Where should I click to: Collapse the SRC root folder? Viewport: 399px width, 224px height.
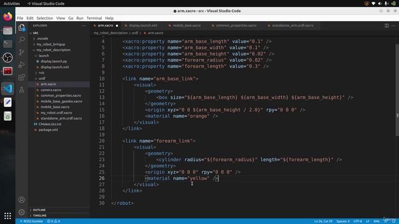point(36,33)
